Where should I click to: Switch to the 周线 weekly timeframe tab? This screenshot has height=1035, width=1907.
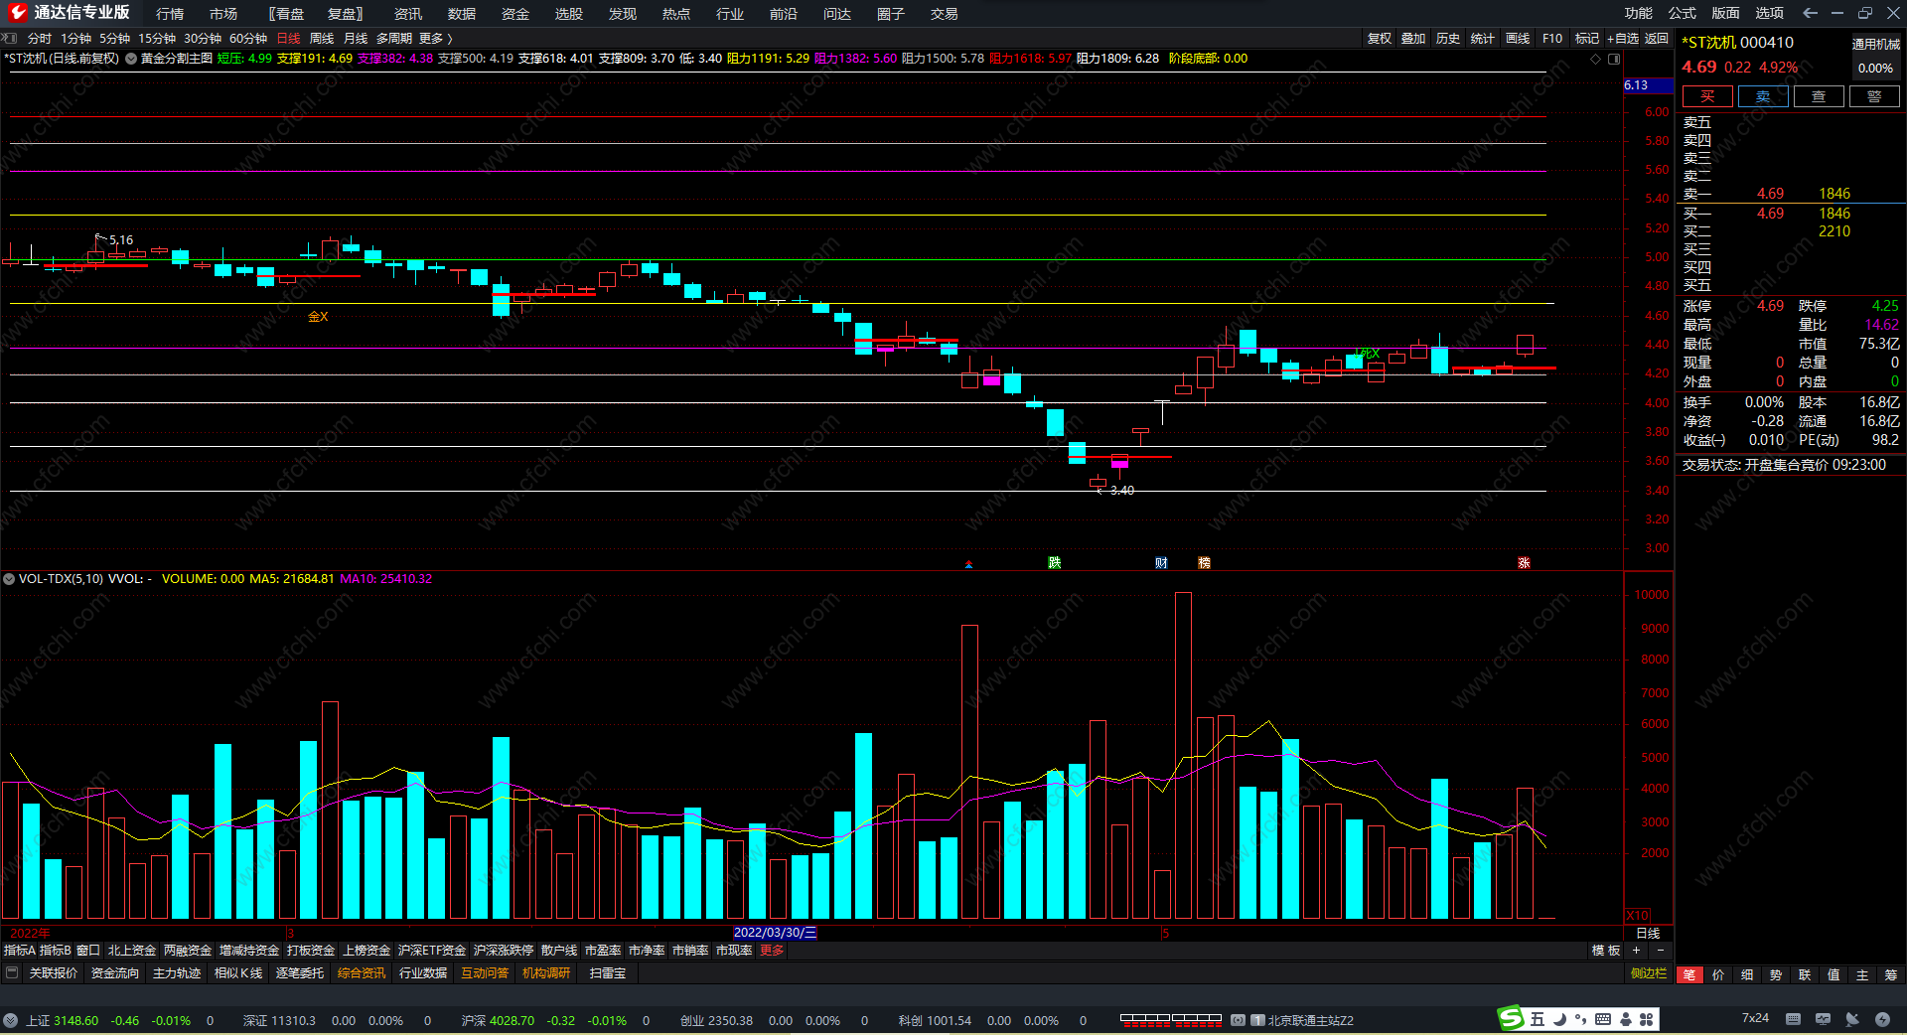[322, 39]
